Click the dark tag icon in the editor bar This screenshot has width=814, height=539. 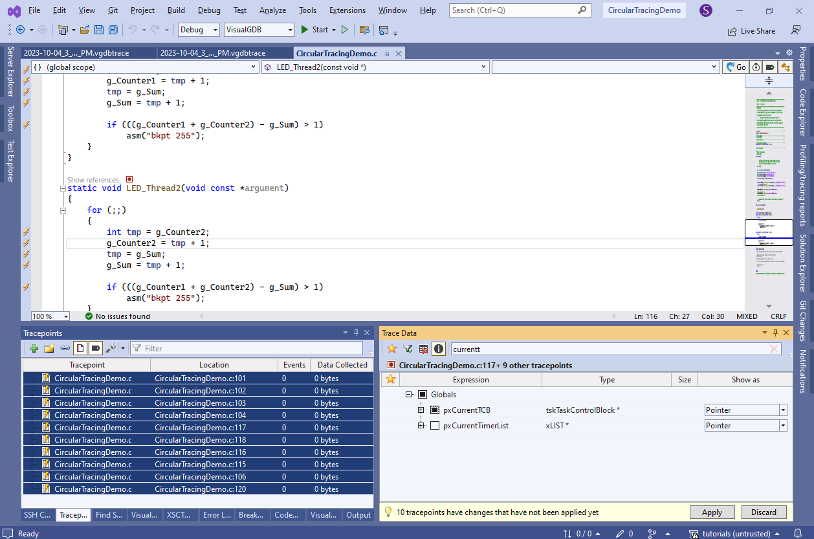(770, 67)
